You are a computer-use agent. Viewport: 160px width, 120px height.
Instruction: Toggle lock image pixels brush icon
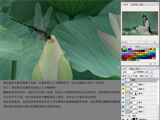click(131, 76)
